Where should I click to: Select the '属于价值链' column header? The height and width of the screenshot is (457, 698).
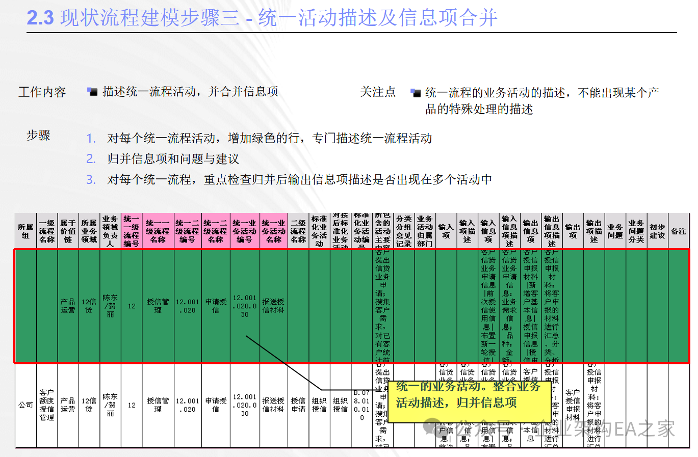tap(68, 231)
